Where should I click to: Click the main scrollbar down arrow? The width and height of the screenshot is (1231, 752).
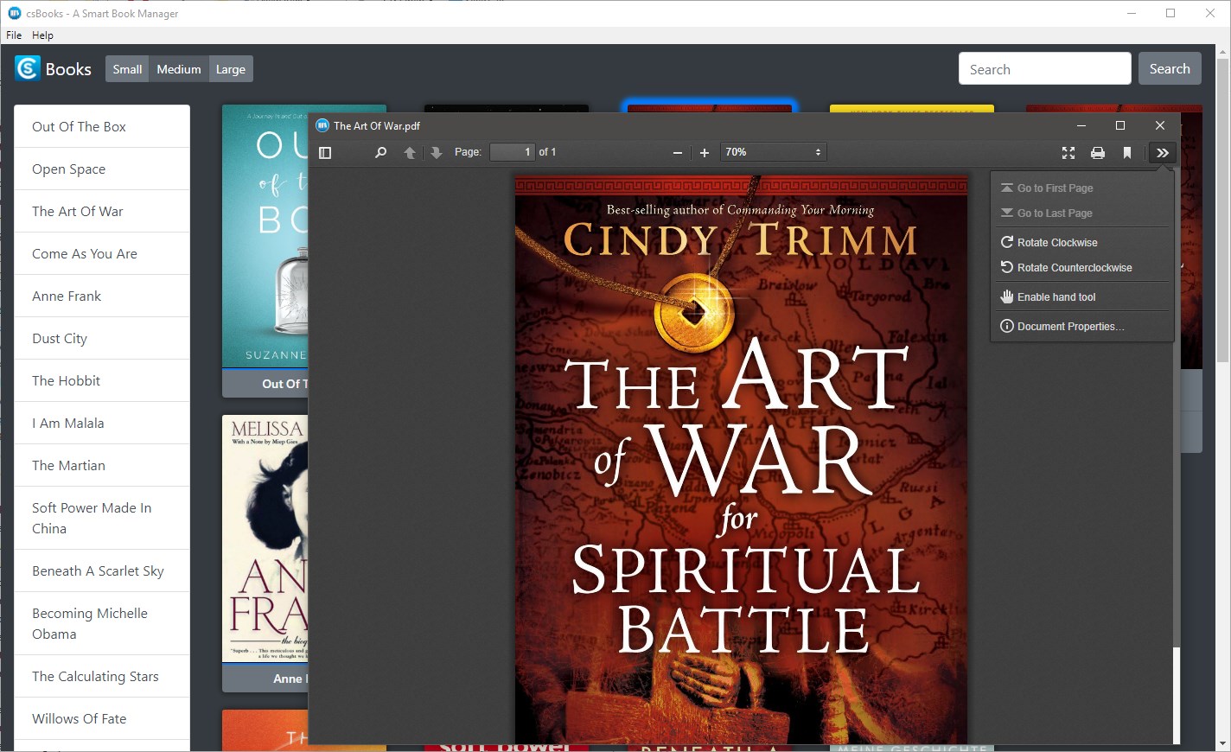pos(1222,743)
